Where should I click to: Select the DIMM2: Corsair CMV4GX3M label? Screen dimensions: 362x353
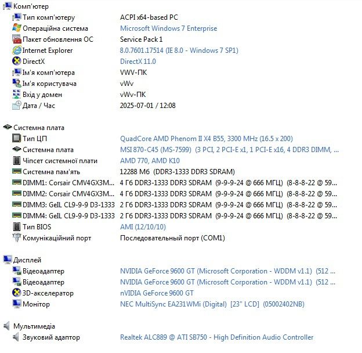pos(68,193)
